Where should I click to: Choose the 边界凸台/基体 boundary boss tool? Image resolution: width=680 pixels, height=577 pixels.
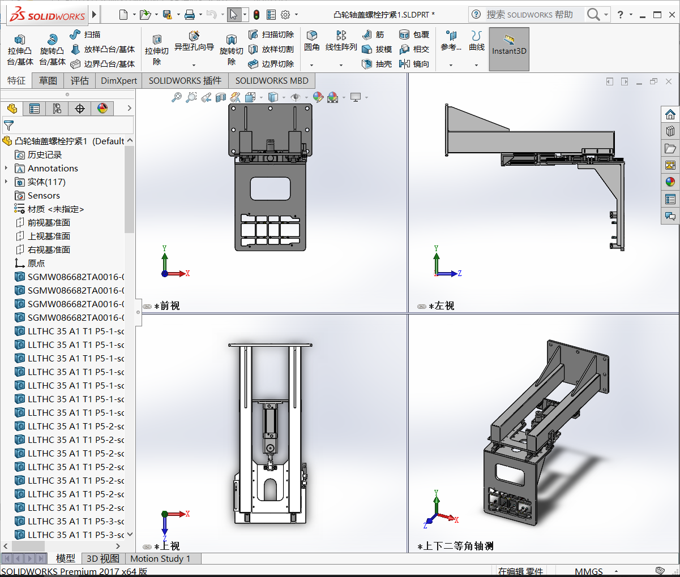click(x=102, y=64)
